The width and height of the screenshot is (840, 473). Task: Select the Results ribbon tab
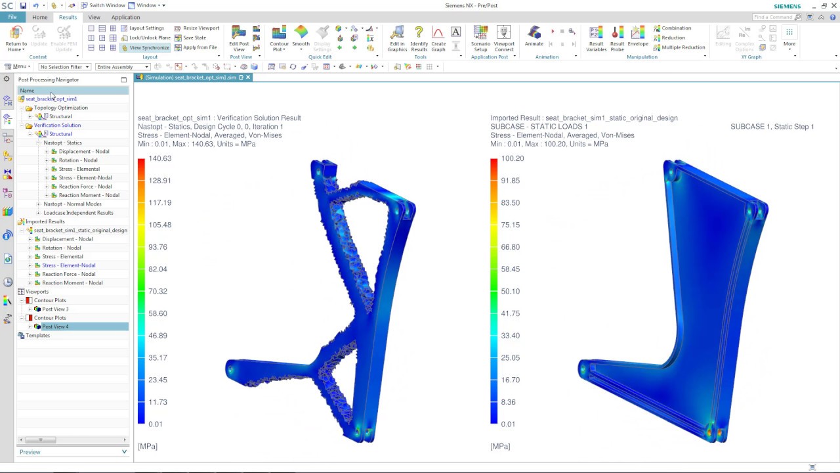pos(68,17)
